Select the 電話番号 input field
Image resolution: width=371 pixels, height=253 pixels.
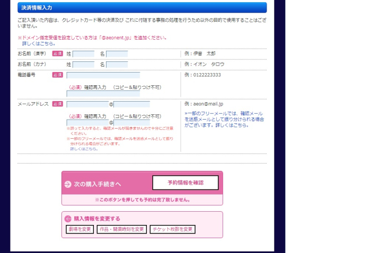pos(103,75)
